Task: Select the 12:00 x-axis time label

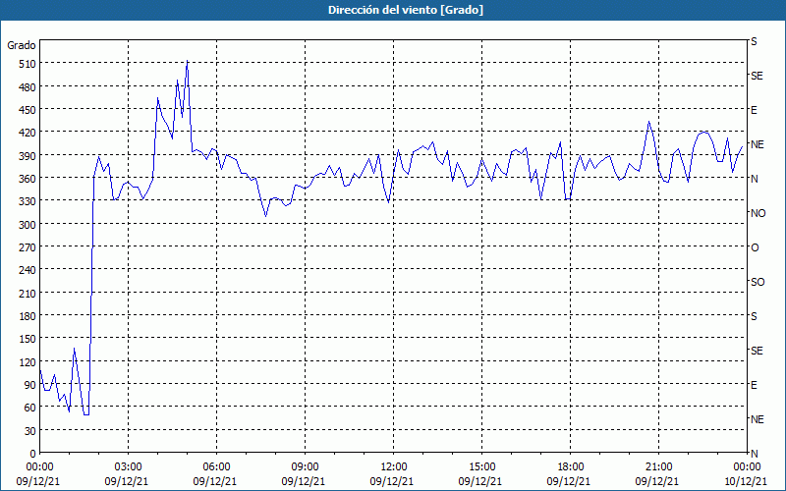Action: tap(394, 467)
